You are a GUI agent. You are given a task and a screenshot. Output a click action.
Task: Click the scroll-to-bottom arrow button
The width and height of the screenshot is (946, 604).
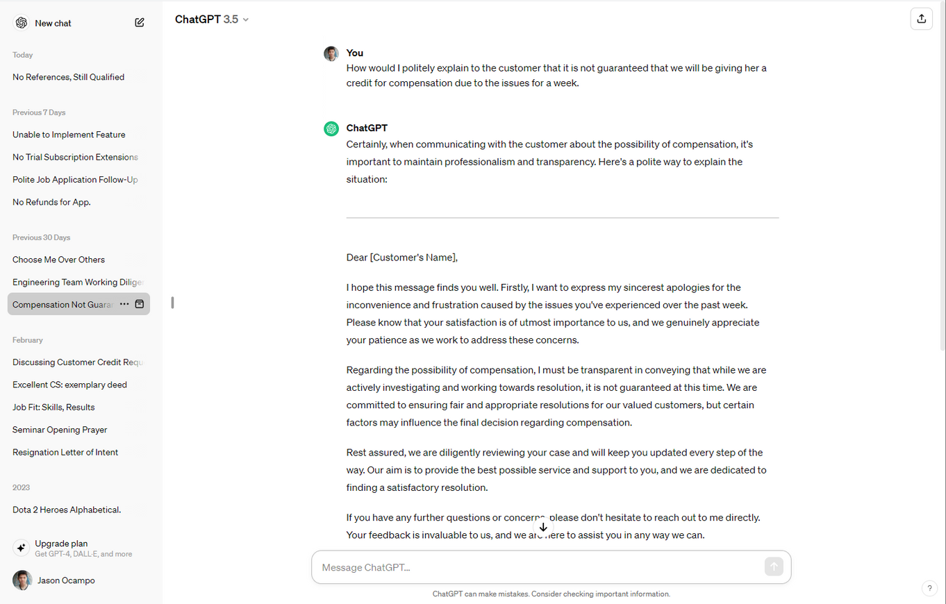tap(543, 527)
